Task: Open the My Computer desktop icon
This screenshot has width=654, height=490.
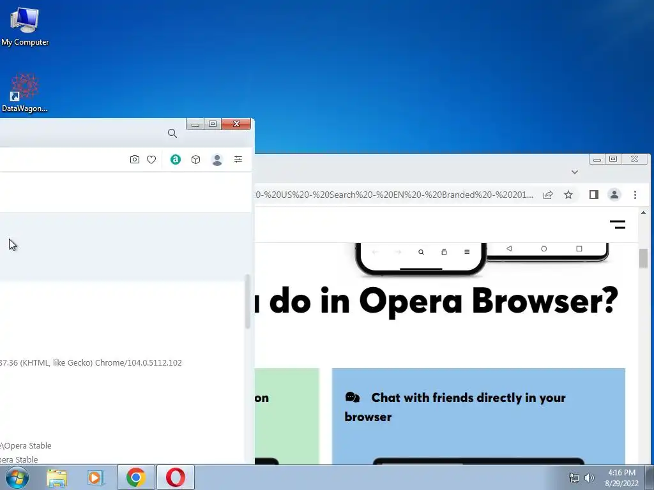Action: (25, 26)
